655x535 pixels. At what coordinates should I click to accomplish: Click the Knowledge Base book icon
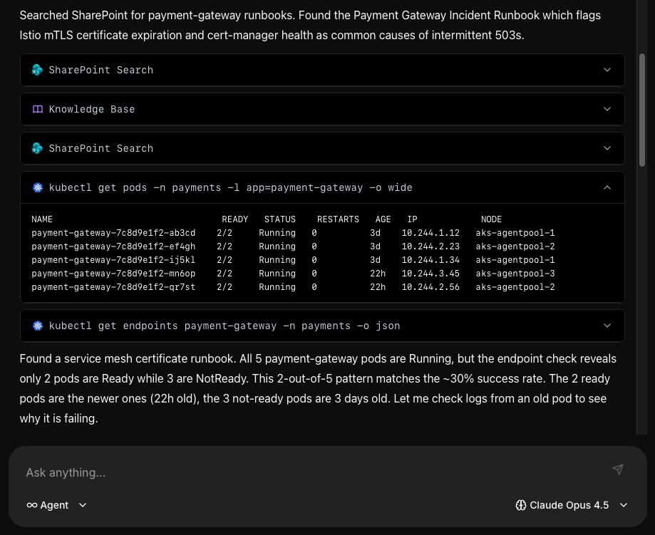[38, 109]
